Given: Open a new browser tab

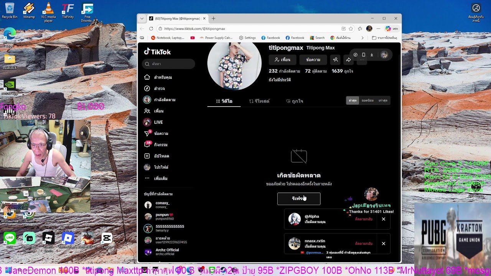Looking at the screenshot, I should (214, 18).
